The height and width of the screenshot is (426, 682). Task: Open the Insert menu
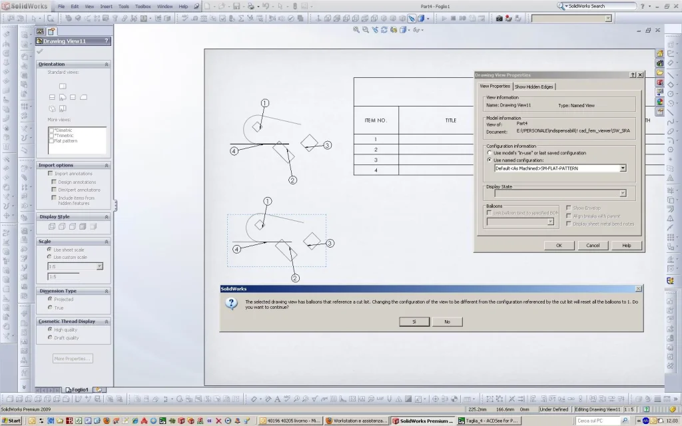106,7
